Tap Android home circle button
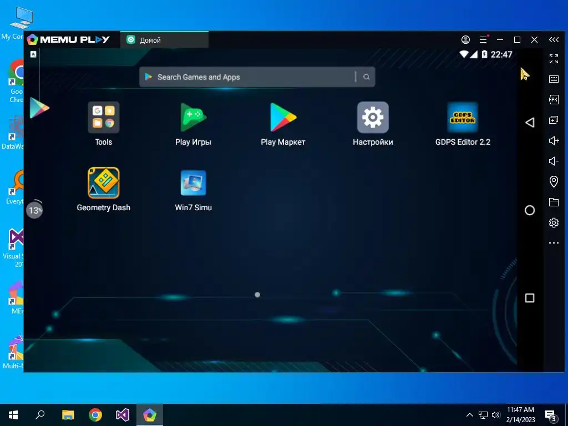 click(530, 210)
